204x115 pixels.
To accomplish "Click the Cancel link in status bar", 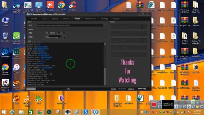I will tap(113, 89).
